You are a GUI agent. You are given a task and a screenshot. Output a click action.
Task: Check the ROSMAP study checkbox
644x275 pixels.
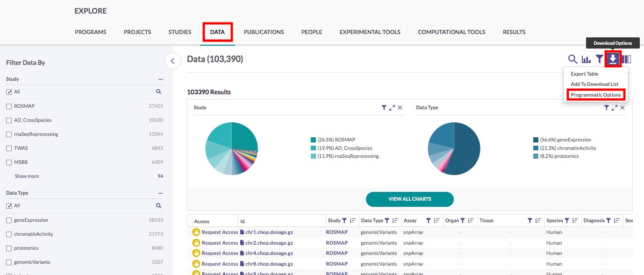pyautogui.click(x=9, y=106)
